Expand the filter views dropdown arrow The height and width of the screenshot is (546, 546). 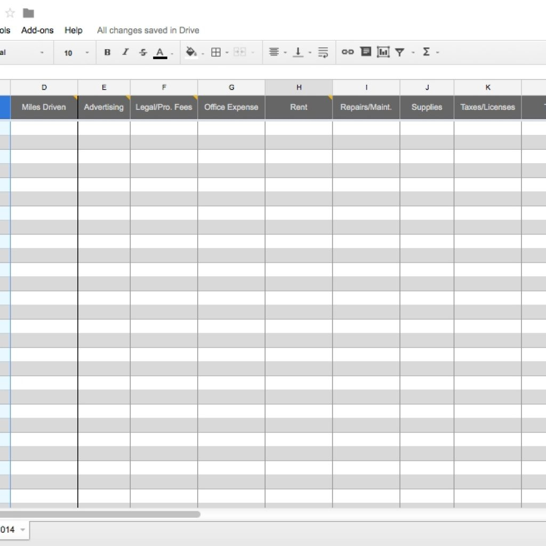tap(413, 53)
